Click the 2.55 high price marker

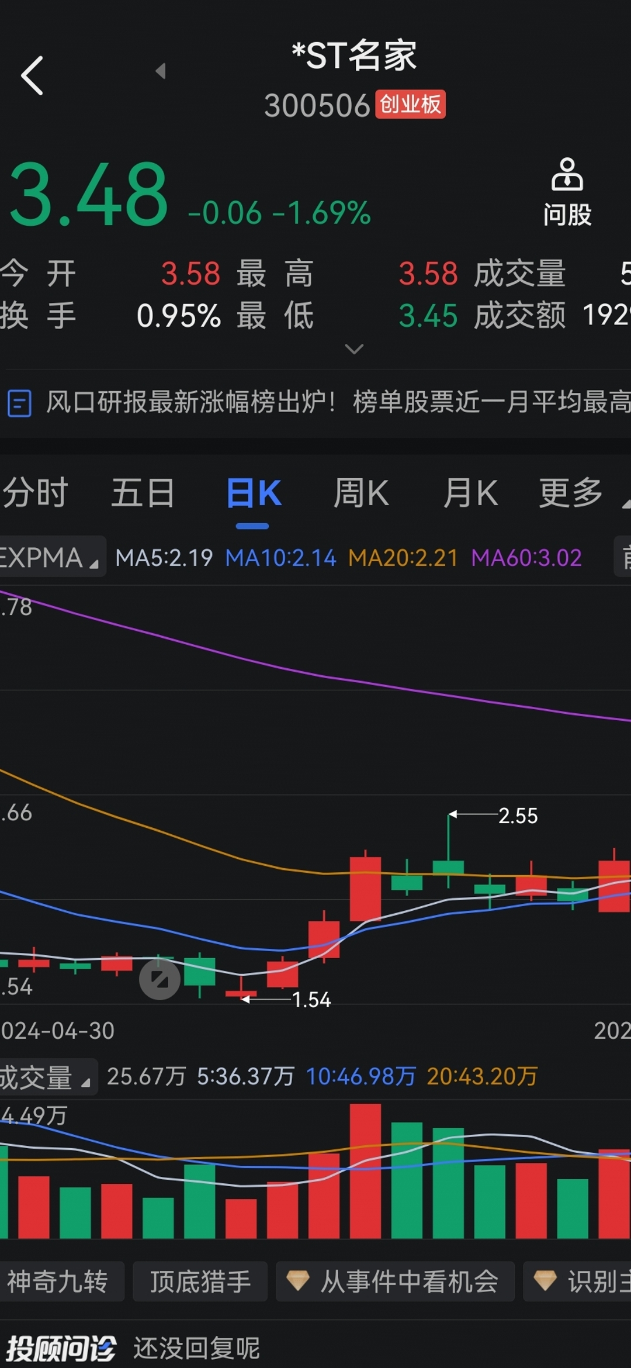(x=518, y=816)
